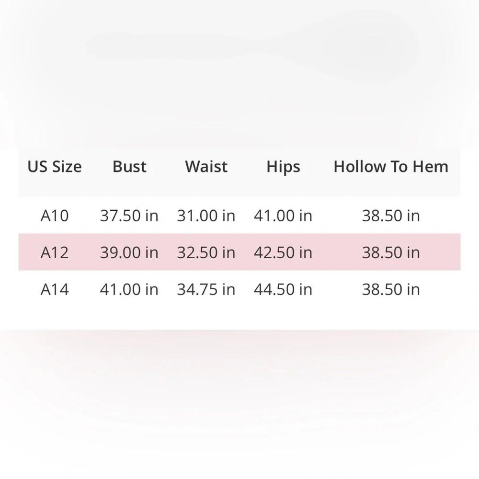Click the 37.50 in bust value
Image resolution: width=479 pixels, height=479 pixels.
[x=129, y=216]
